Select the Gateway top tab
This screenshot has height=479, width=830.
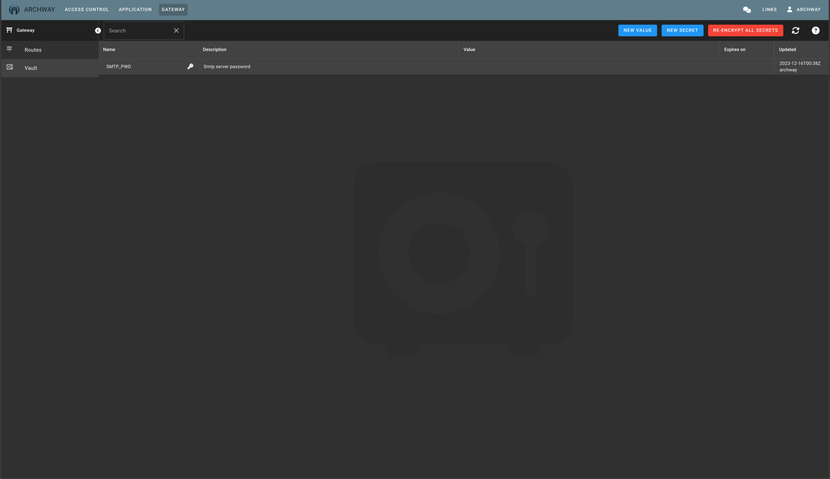173,10
